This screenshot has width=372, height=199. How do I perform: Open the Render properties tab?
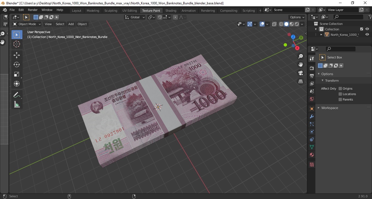(312, 68)
